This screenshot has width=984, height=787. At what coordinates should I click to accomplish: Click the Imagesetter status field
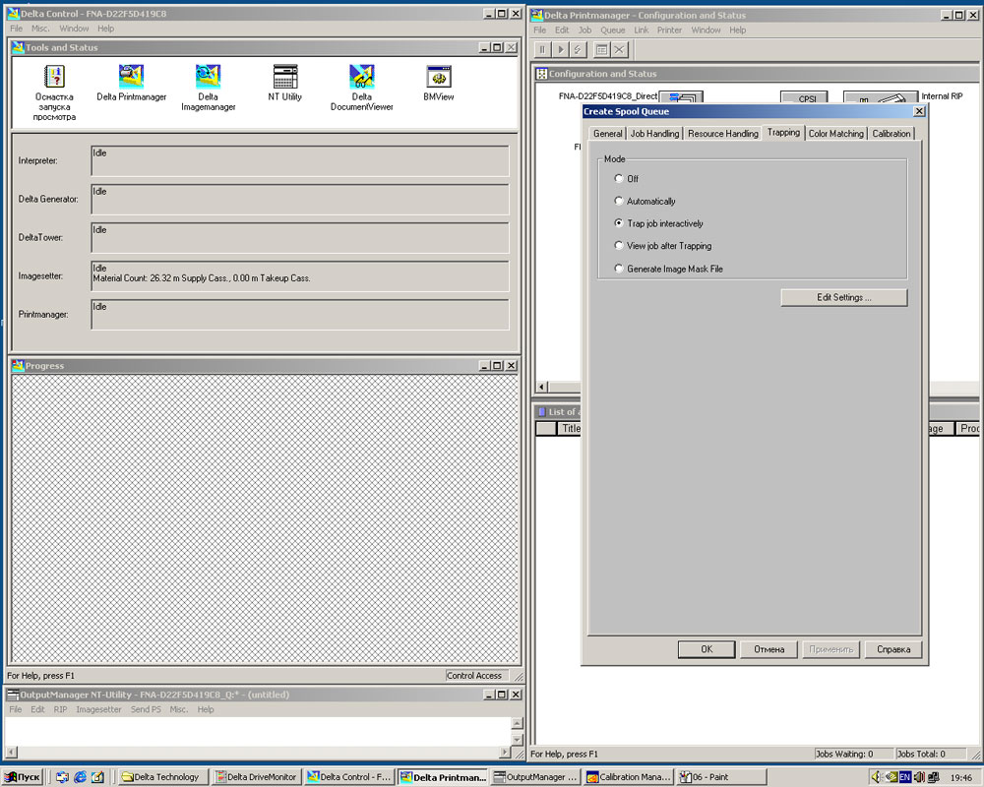tap(300, 276)
